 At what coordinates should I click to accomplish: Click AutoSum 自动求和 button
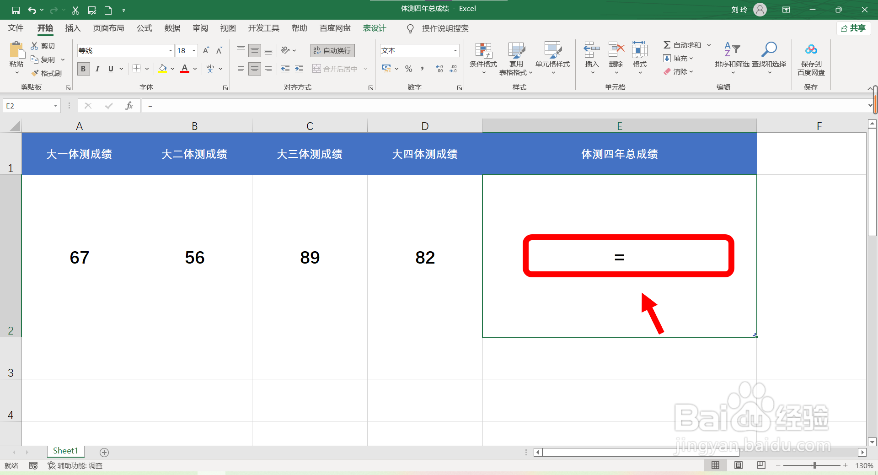pyautogui.click(x=682, y=45)
